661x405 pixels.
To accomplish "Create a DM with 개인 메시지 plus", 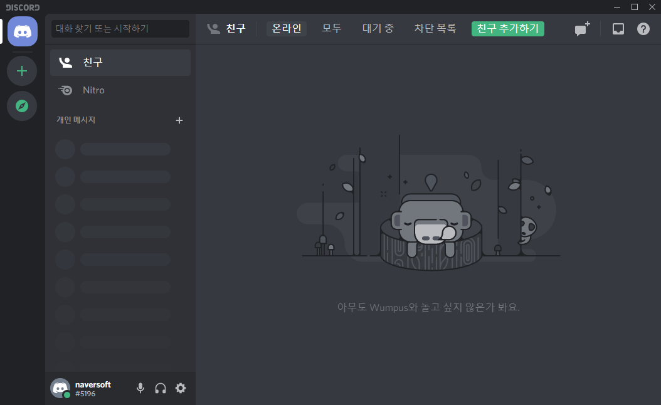I will coord(179,120).
